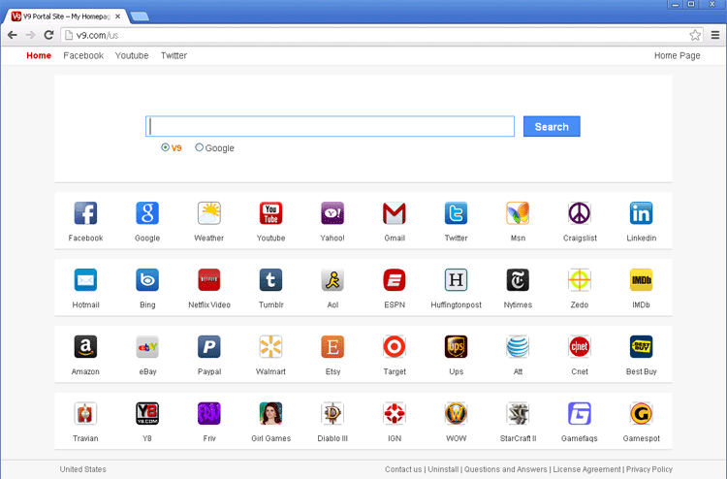Viewport: 727px width, 479px height.
Task: Click inside the search text box
Action: click(330, 127)
